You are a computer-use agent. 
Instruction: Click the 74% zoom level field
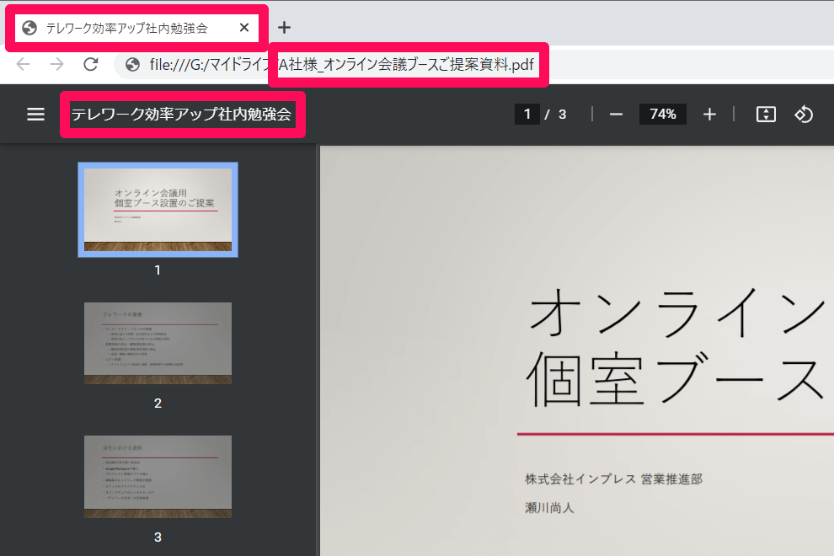click(x=662, y=115)
